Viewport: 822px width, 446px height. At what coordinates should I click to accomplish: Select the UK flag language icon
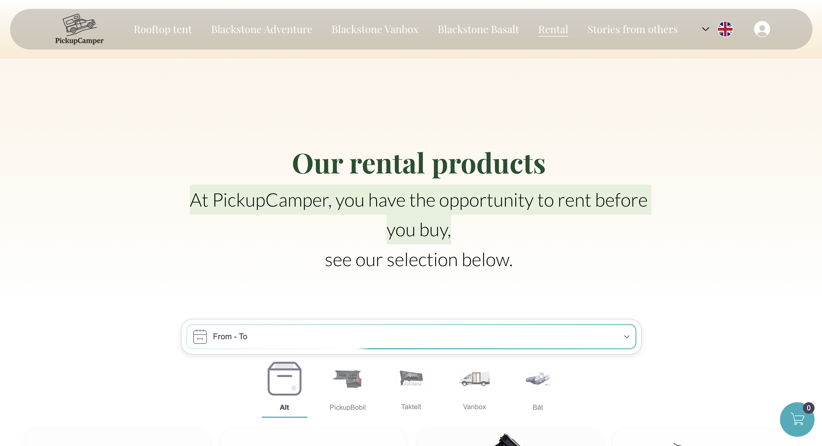725,29
